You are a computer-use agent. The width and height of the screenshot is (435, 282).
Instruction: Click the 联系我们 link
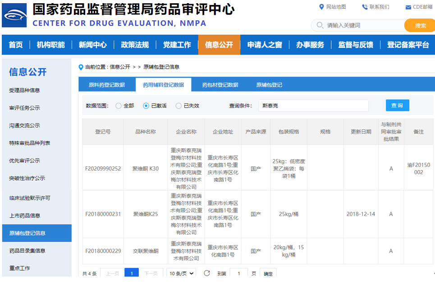click(x=379, y=7)
